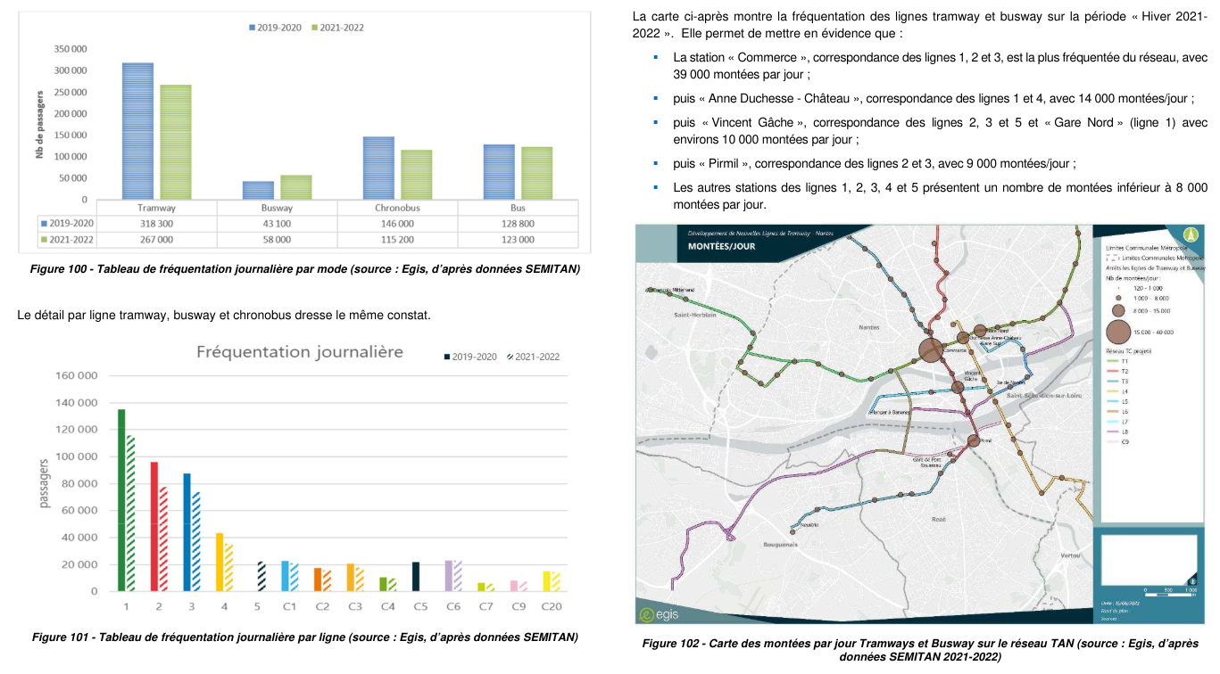Click the Chronobus column header
This screenshot has width=1220, height=674.
(x=397, y=207)
